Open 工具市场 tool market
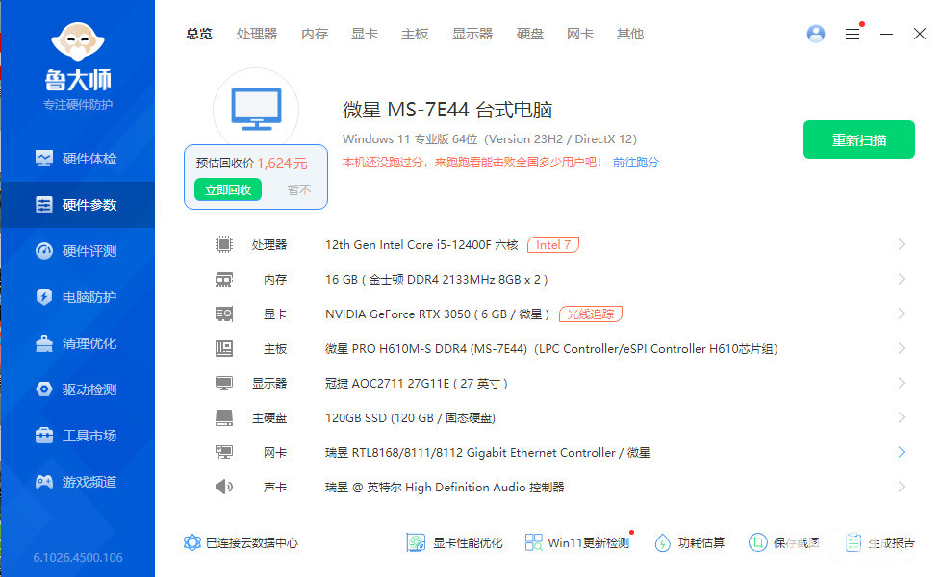 coord(89,436)
